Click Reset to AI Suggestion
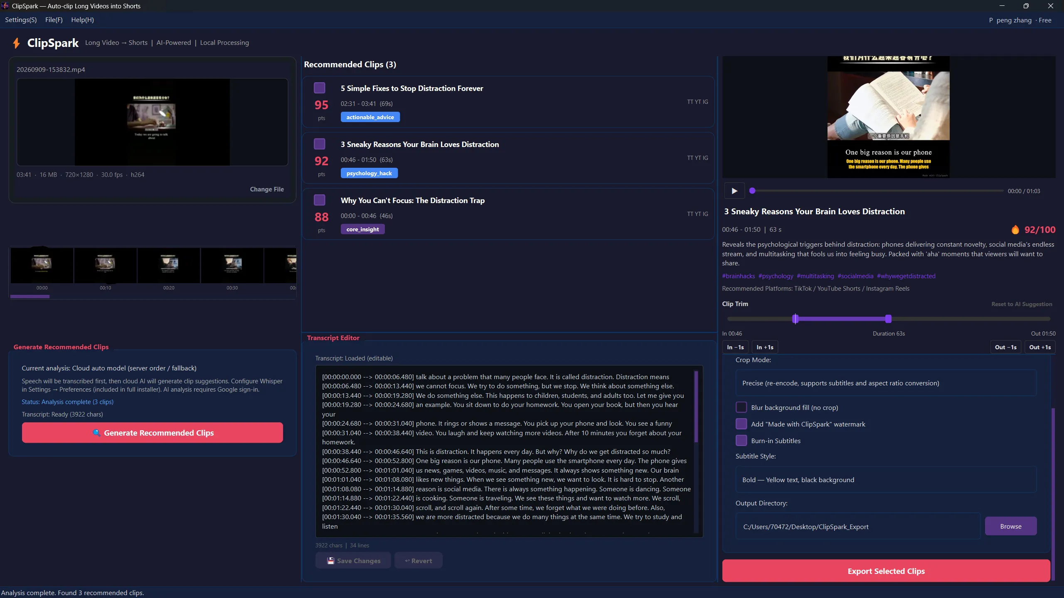This screenshot has height=598, width=1064. click(x=1022, y=304)
